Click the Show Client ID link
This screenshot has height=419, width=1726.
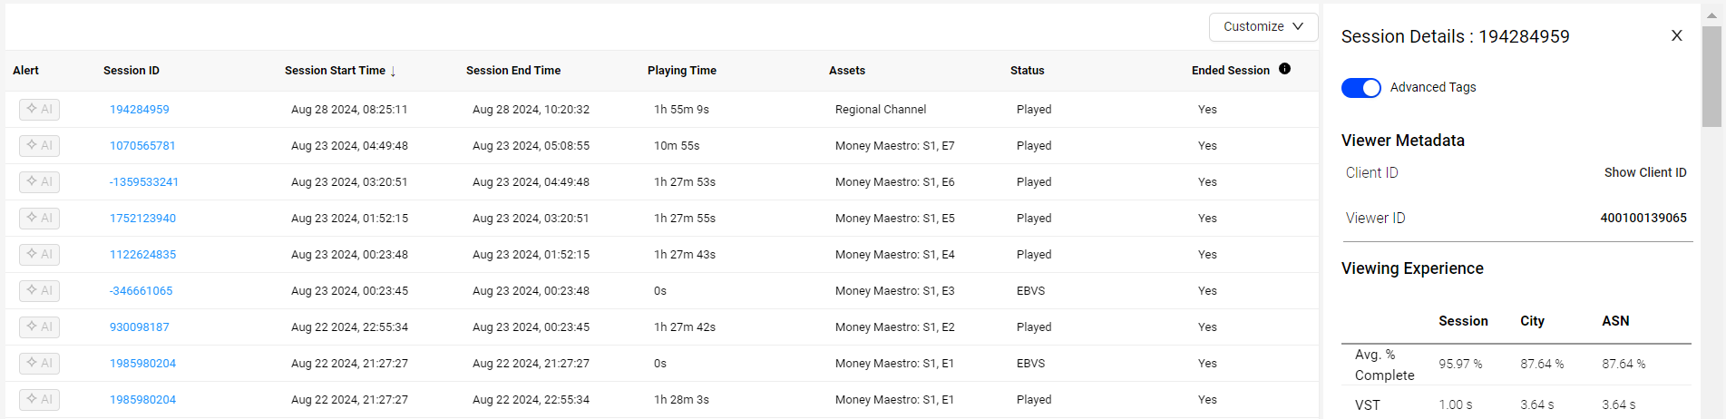(1644, 173)
